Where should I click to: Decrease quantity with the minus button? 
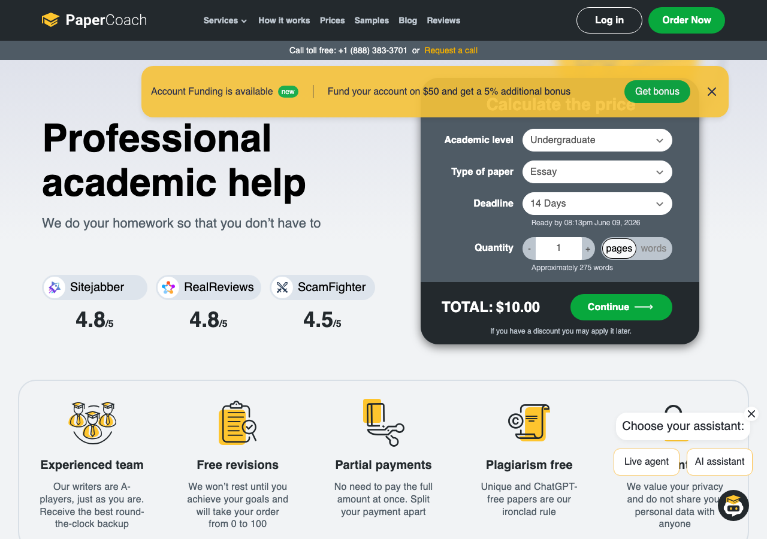click(x=530, y=249)
